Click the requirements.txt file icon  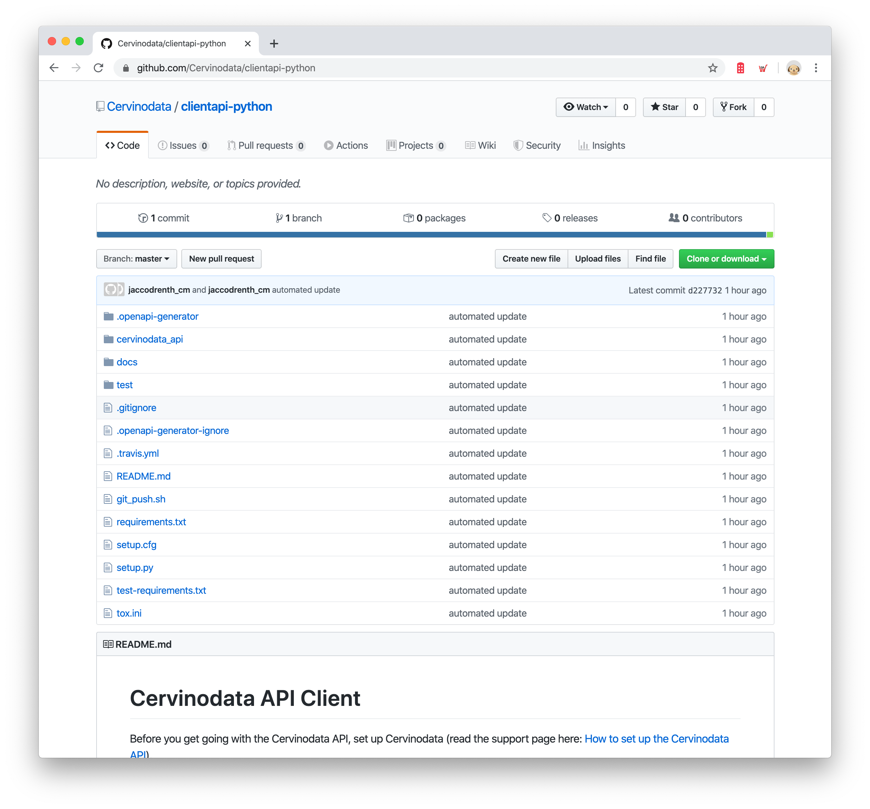108,521
